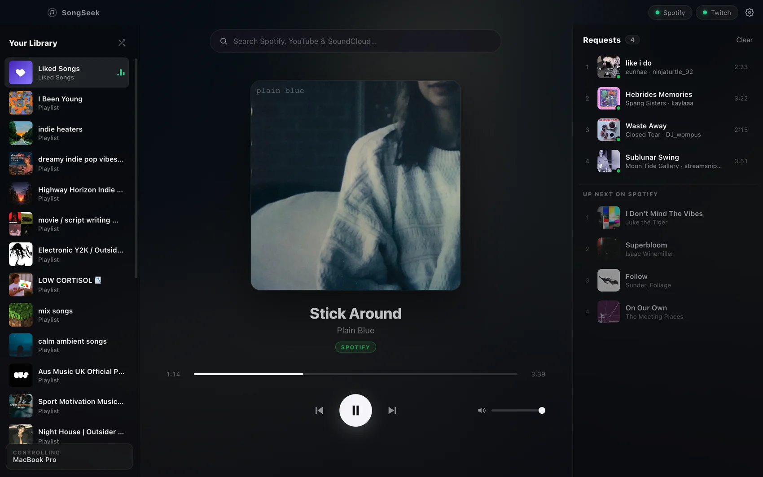Viewport: 763px width, 477px height.
Task: Click the Aus Music UK playlist cover
Action: (21, 375)
